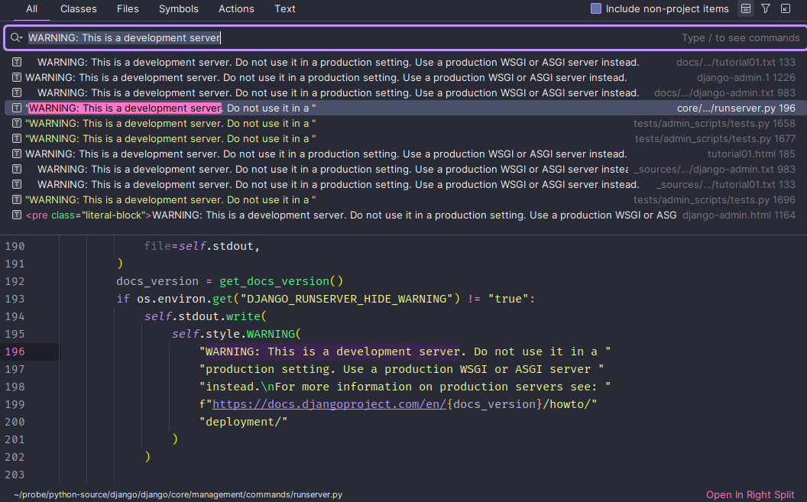Open the Files search tab
Image resolution: width=807 pixels, height=502 pixels.
click(x=128, y=8)
